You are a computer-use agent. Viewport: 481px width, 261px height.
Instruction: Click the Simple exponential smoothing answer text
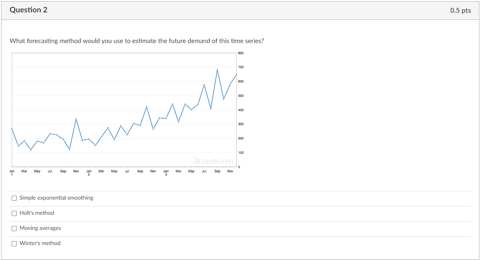tap(56, 198)
